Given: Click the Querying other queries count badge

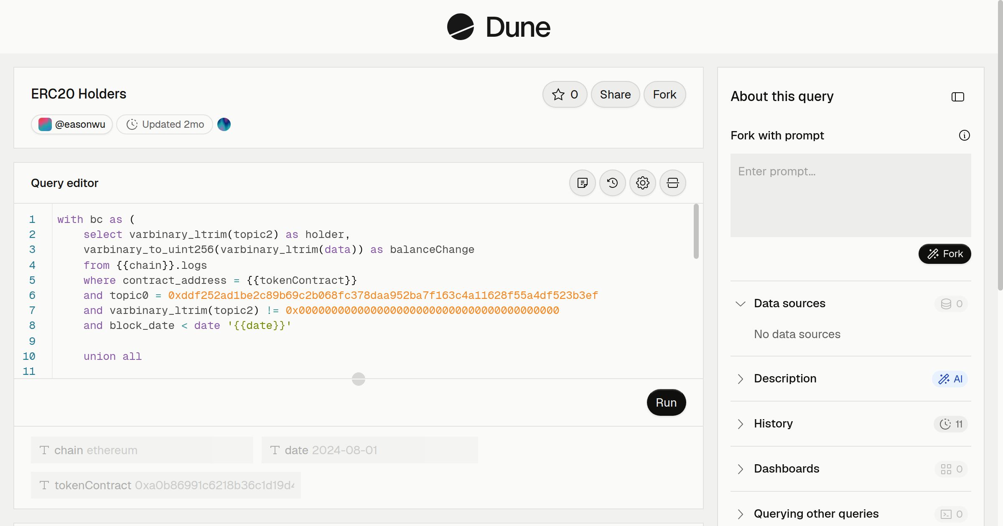Looking at the screenshot, I should [951, 514].
